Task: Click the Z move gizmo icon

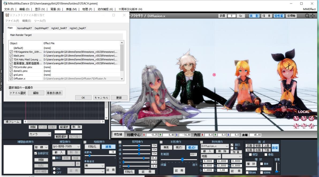Action: coord(312,126)
